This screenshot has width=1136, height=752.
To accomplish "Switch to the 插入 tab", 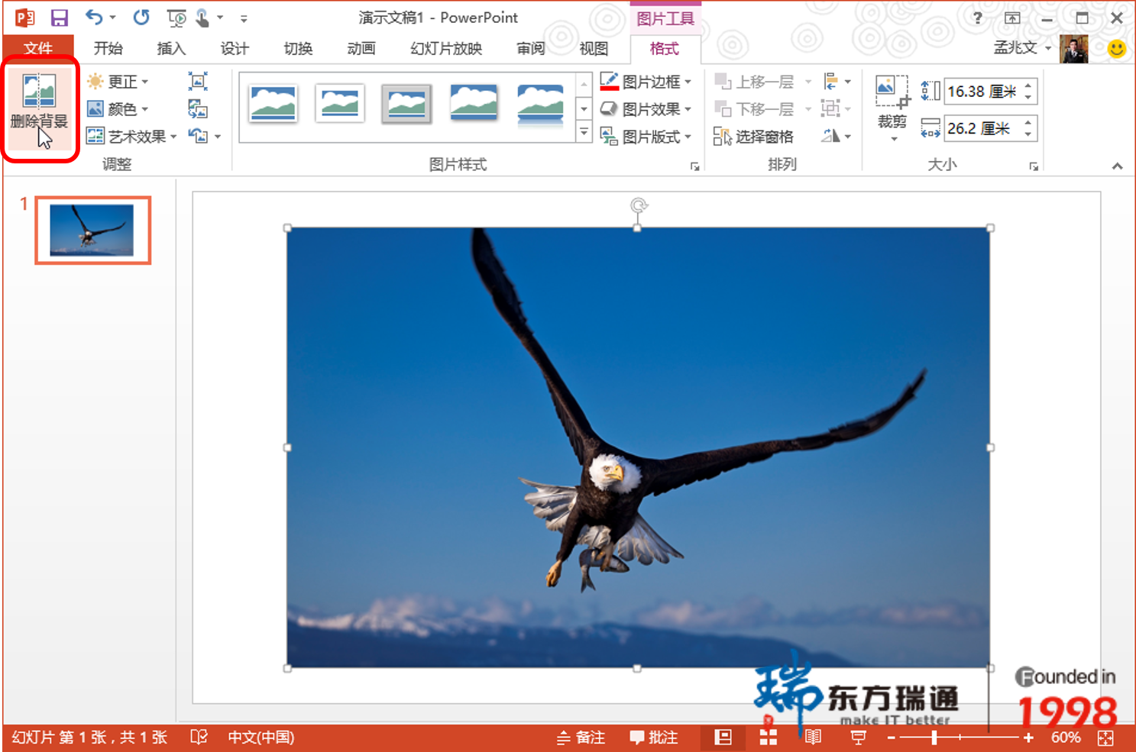I will pos(171,48).
